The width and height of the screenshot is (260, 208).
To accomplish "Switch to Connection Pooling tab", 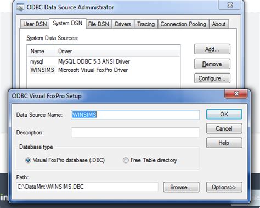I will [183, 24].
